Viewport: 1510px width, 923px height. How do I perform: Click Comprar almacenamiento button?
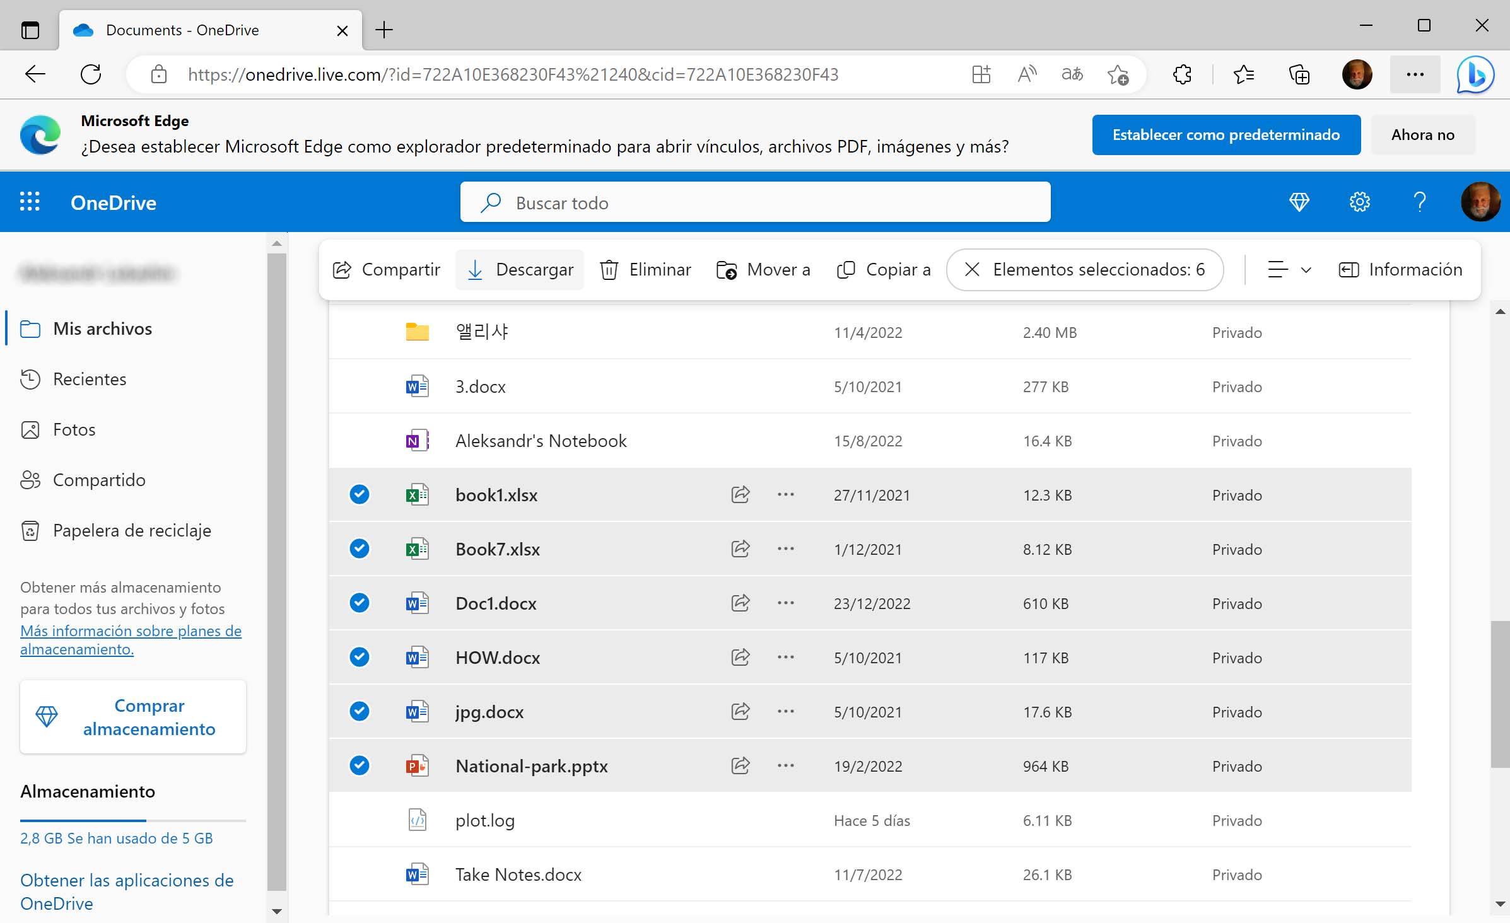(133, 717)
